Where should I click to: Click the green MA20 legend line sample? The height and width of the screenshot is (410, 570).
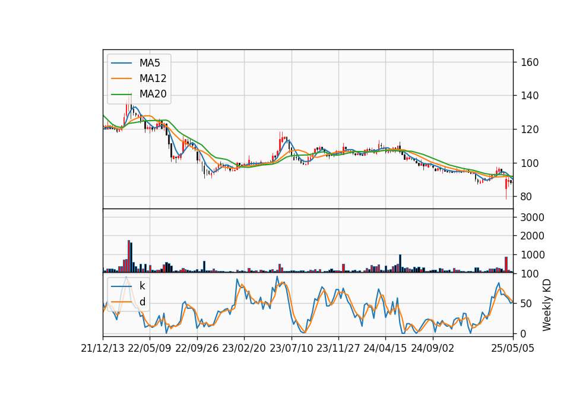(121, 94)
